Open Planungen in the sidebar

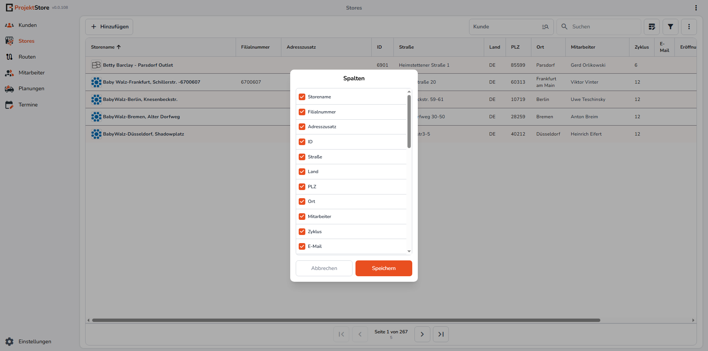coord(31,89)
